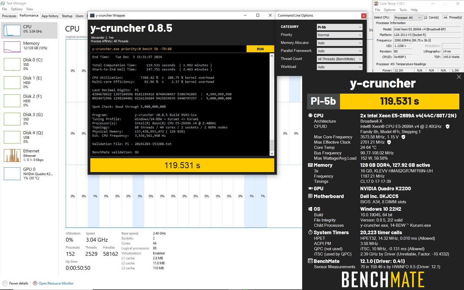
Task: Click the command line text field
Action: pos(168,49)
